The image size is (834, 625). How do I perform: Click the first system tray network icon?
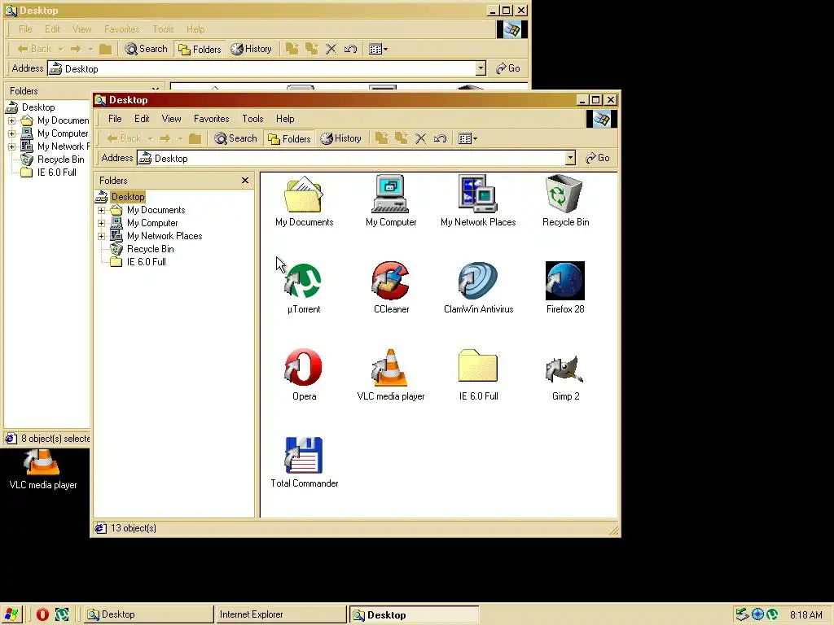click(742, 615)
